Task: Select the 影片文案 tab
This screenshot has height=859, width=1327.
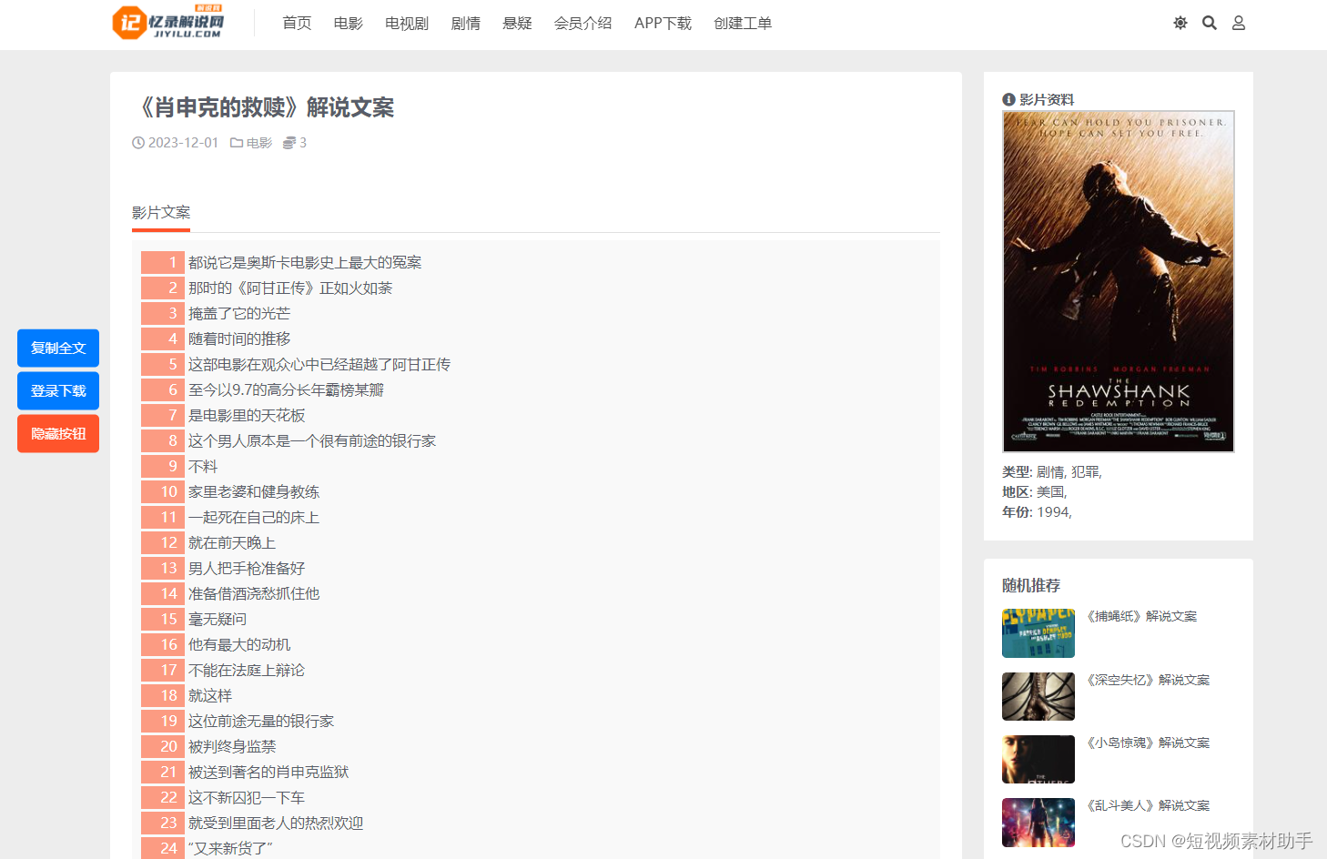Action: tap(161, 213)
